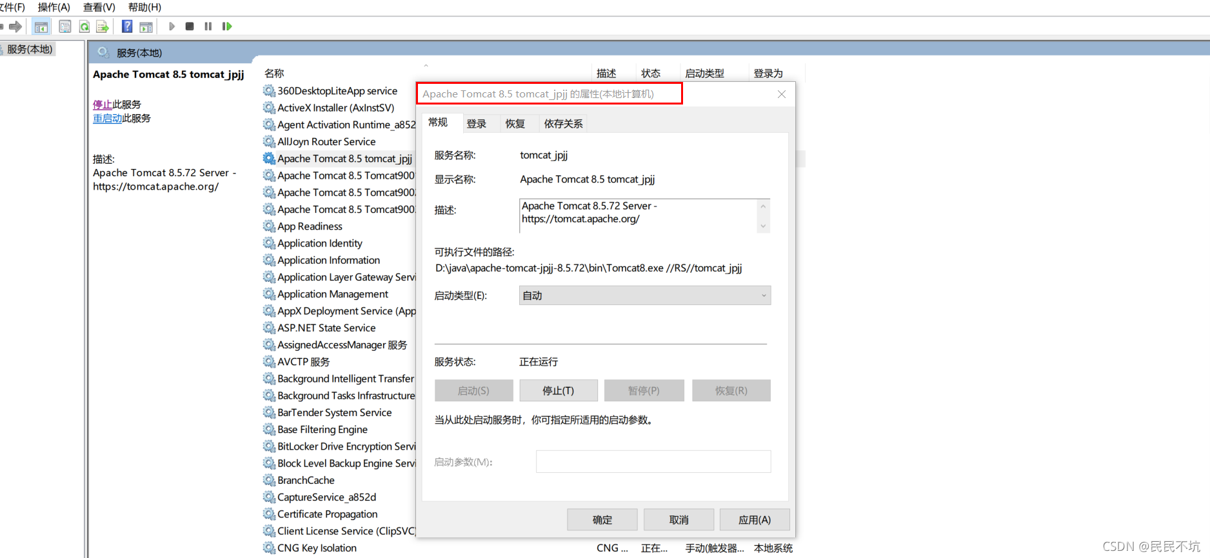Click the Start Service play icon in toolbar
The image size is (1210, 558).
pos(172,26)
